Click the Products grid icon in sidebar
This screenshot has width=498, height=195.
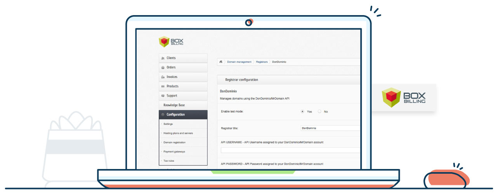[163, 86]
